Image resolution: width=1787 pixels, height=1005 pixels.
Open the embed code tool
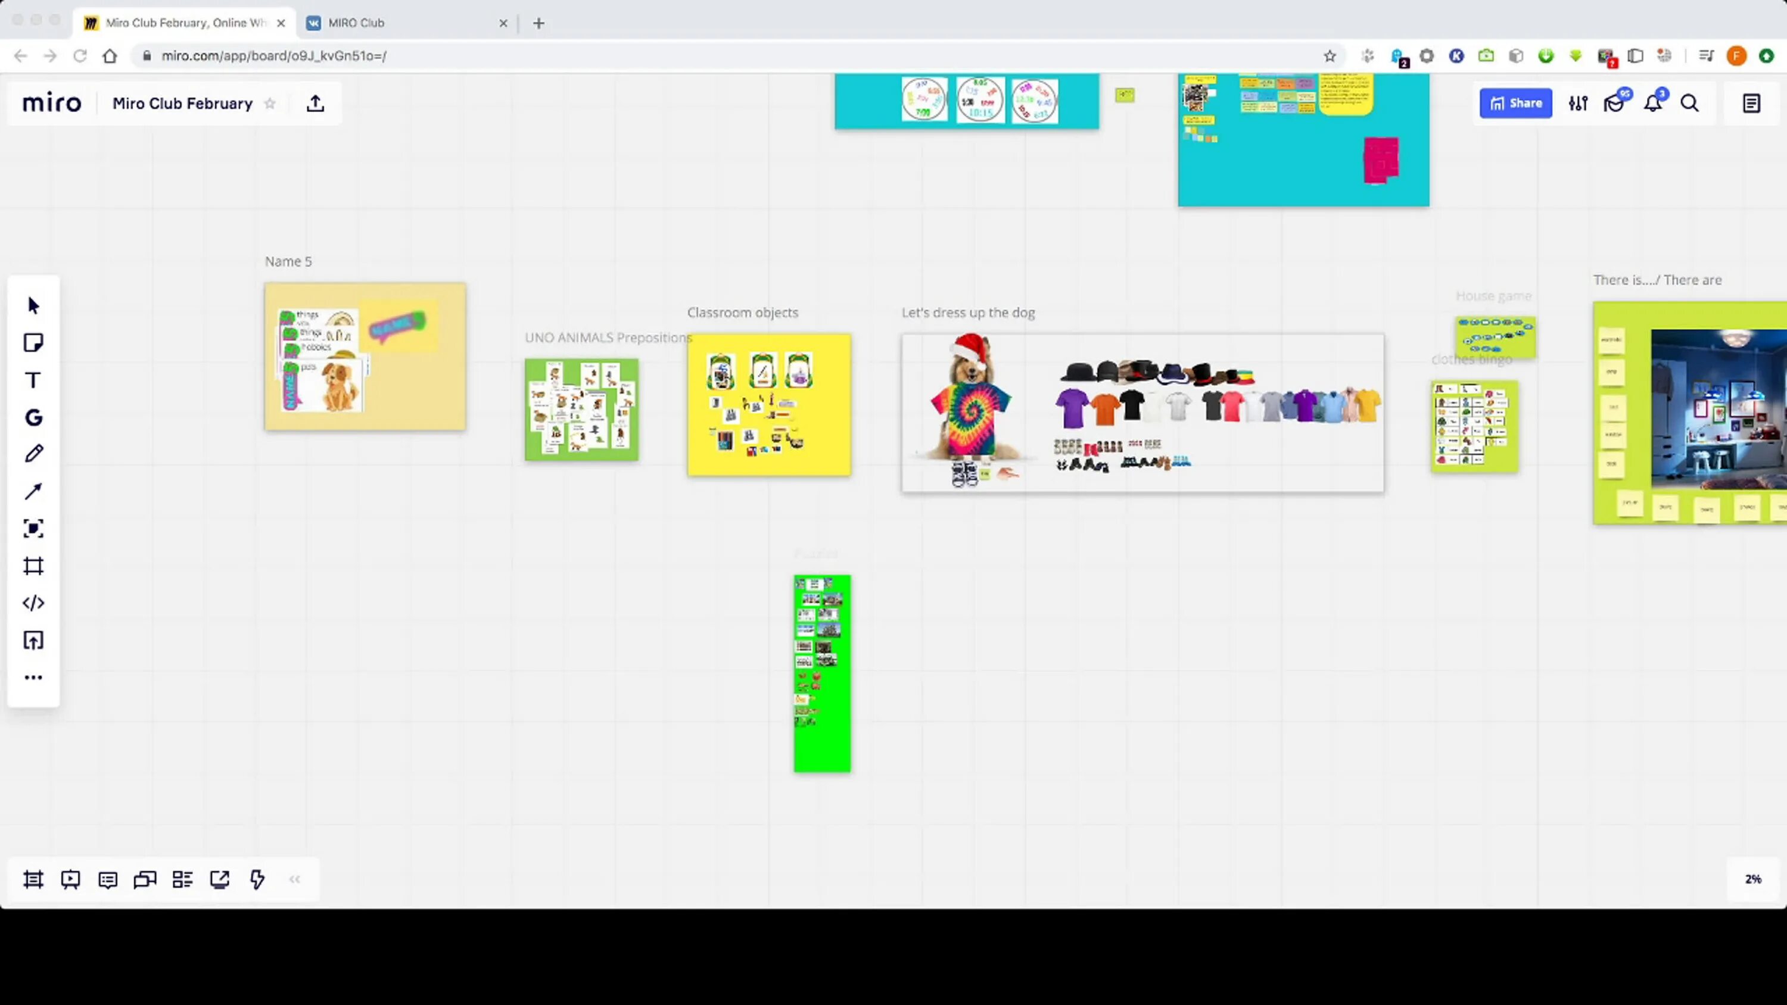(33, 603)
